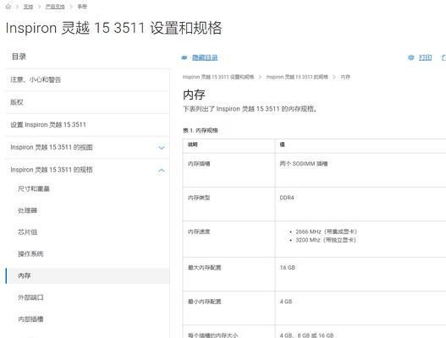
Task: Click the 2666 MHz list entry
Action: click(x=327, y=232)
